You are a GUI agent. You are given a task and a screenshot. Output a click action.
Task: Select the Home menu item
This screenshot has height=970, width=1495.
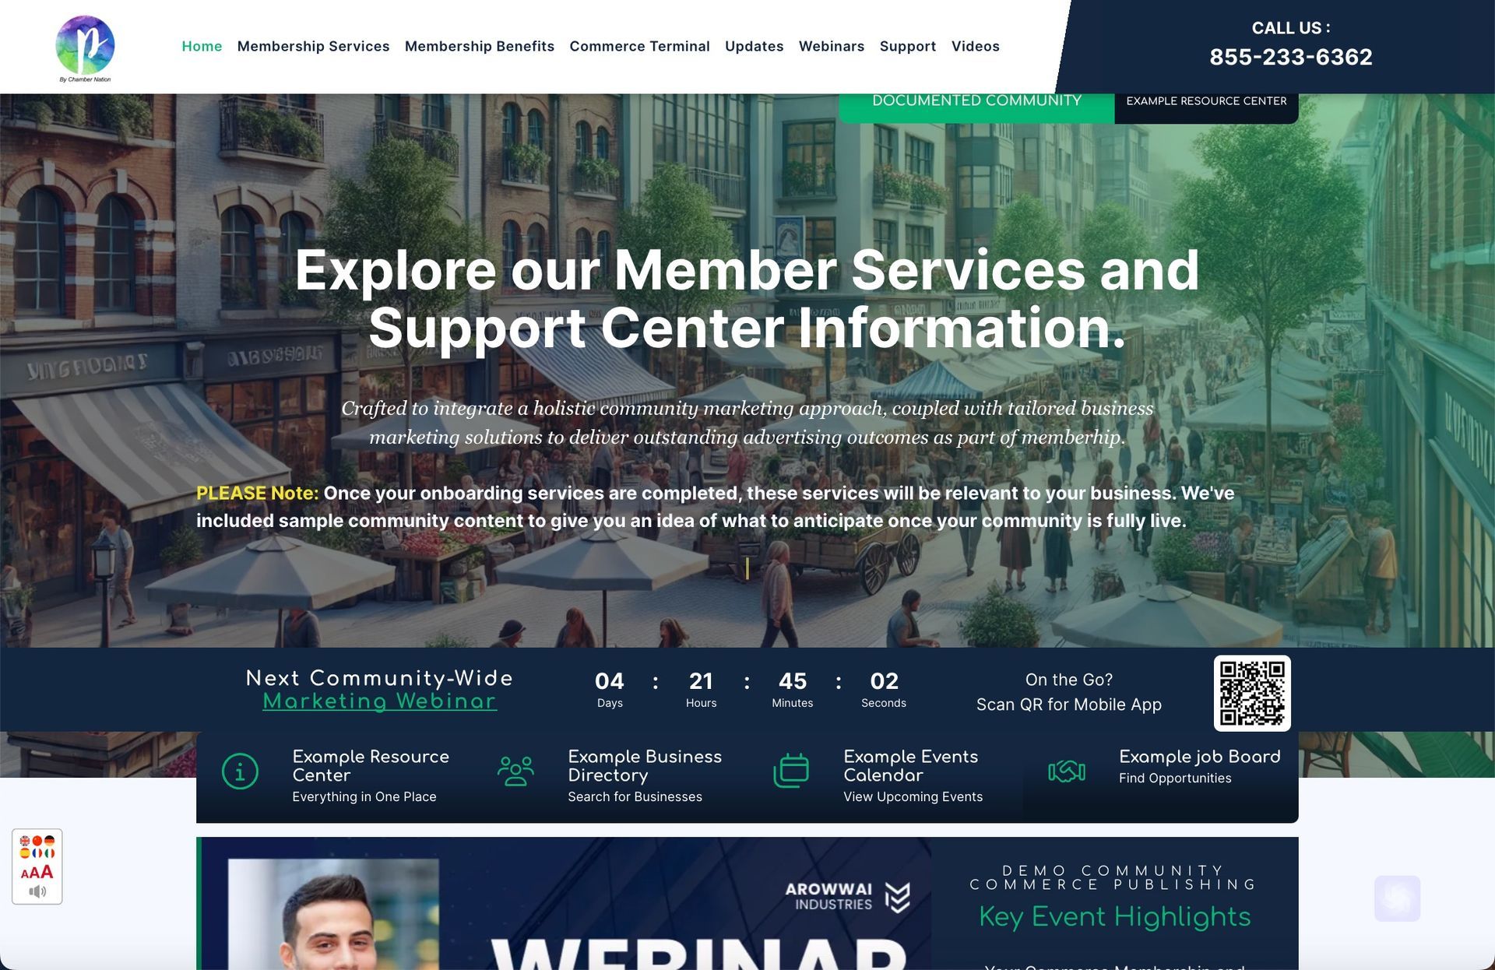point(202,46)
